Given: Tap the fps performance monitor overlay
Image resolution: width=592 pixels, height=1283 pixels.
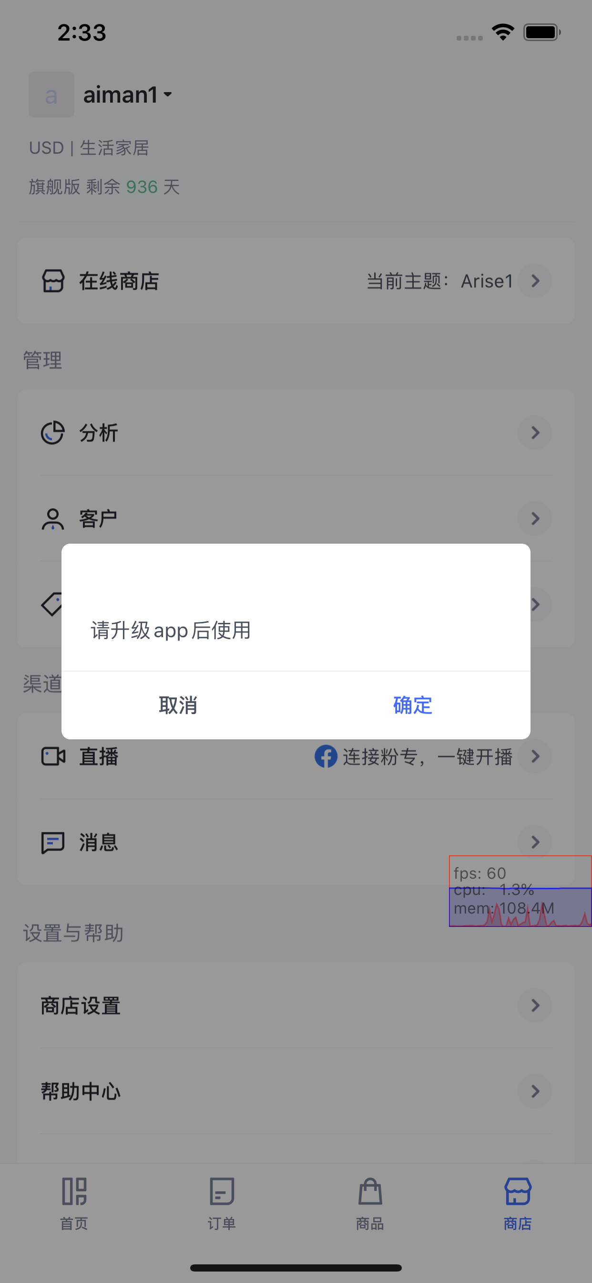Looking at the screenshot, I should click(x=521, y=891).
